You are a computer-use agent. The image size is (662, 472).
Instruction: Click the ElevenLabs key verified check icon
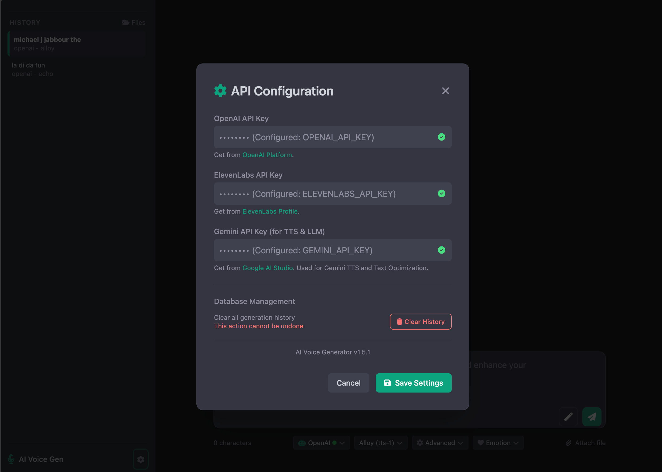[x=441, y=194]
